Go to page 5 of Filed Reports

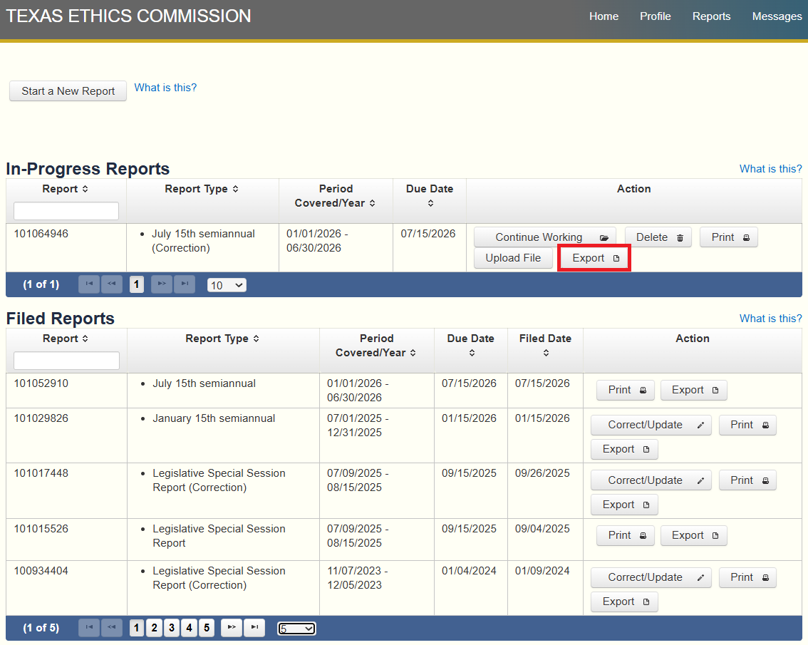[207, 627]
